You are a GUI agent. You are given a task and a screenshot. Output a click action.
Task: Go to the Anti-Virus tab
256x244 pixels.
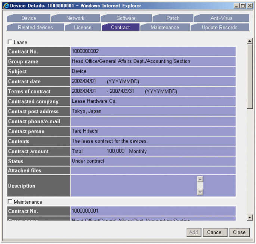click(221, 18)
